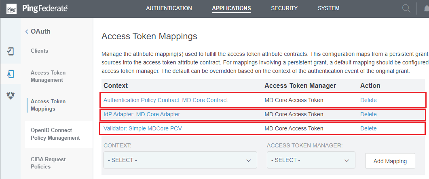Select the OAuth document sidebar icon
This screenshot has height=179, width=429.
(10, 74)
